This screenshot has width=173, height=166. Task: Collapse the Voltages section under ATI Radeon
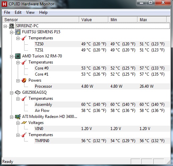(18, 123)
